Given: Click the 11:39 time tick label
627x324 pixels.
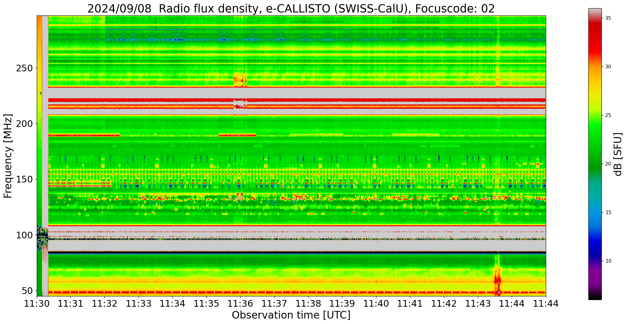Looking at the screenshot, I should click(x=342, y=303).
